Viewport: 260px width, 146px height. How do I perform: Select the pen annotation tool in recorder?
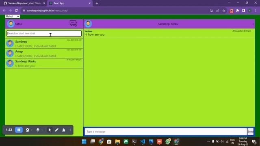tap(57, 130)
